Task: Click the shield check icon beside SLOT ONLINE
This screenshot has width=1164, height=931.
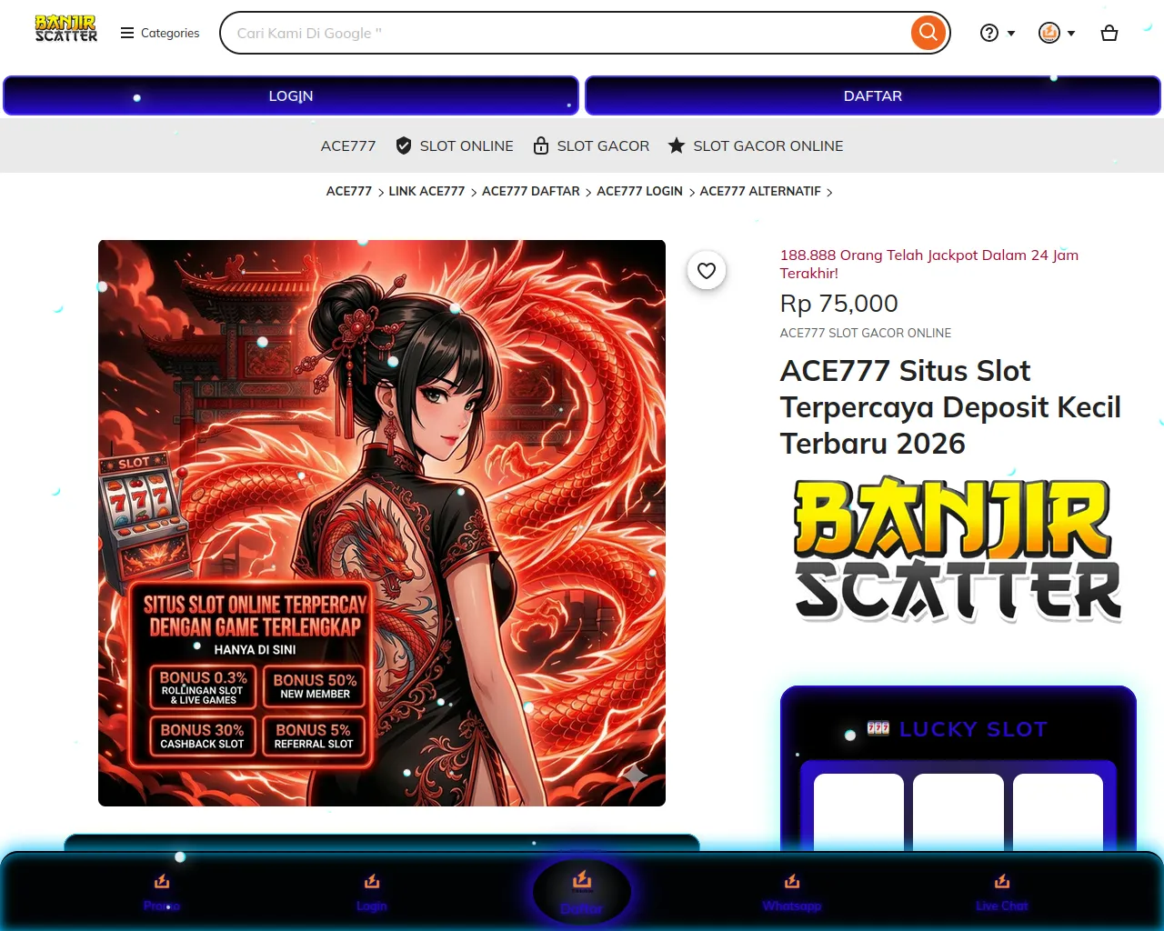Action: point(405,145)
